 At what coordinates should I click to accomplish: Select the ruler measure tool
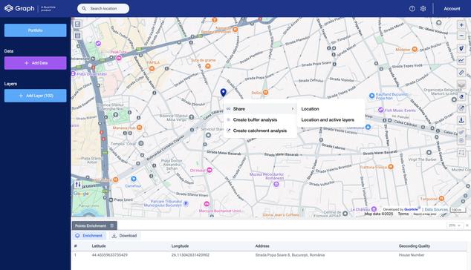pyautogui.click(x=461, y=73)
